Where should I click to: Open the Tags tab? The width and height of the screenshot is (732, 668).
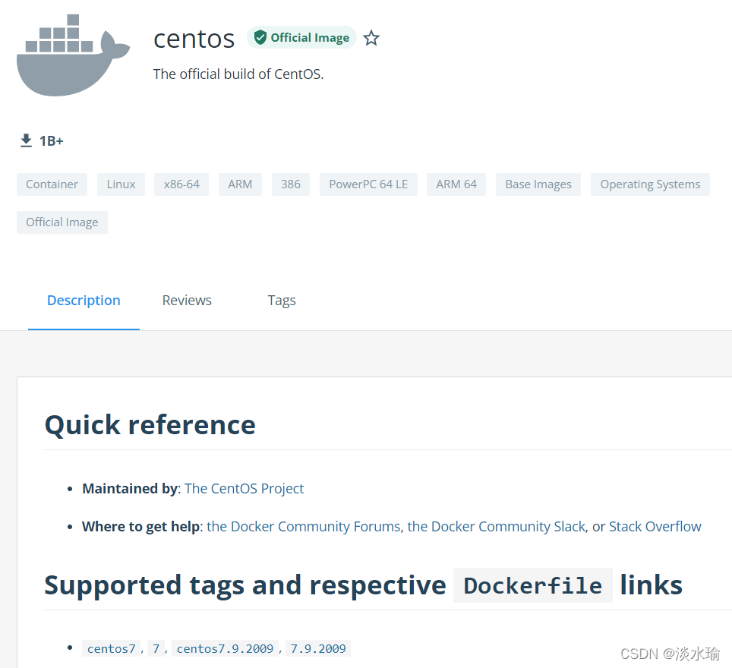(282, 300)
